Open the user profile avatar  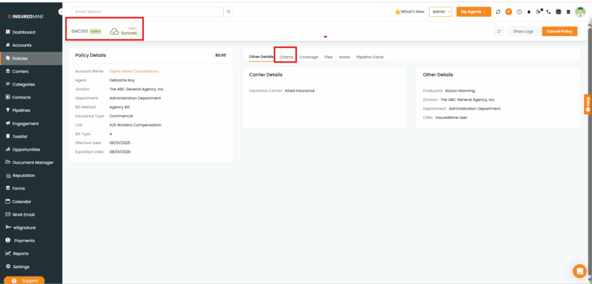point(580,12)
